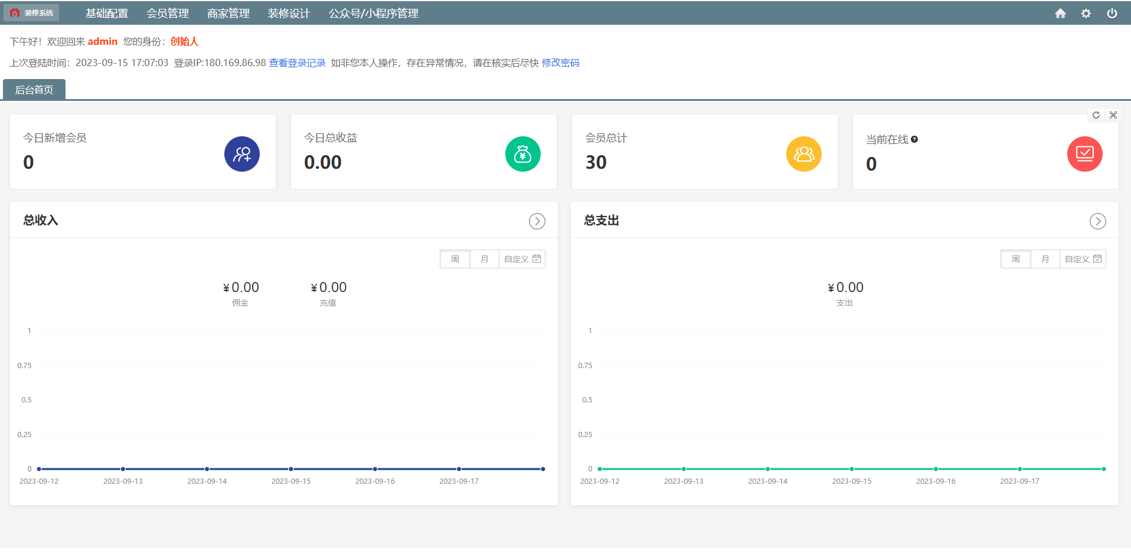
Task: Open 会员管理 menu
Action: coord(168,13)
